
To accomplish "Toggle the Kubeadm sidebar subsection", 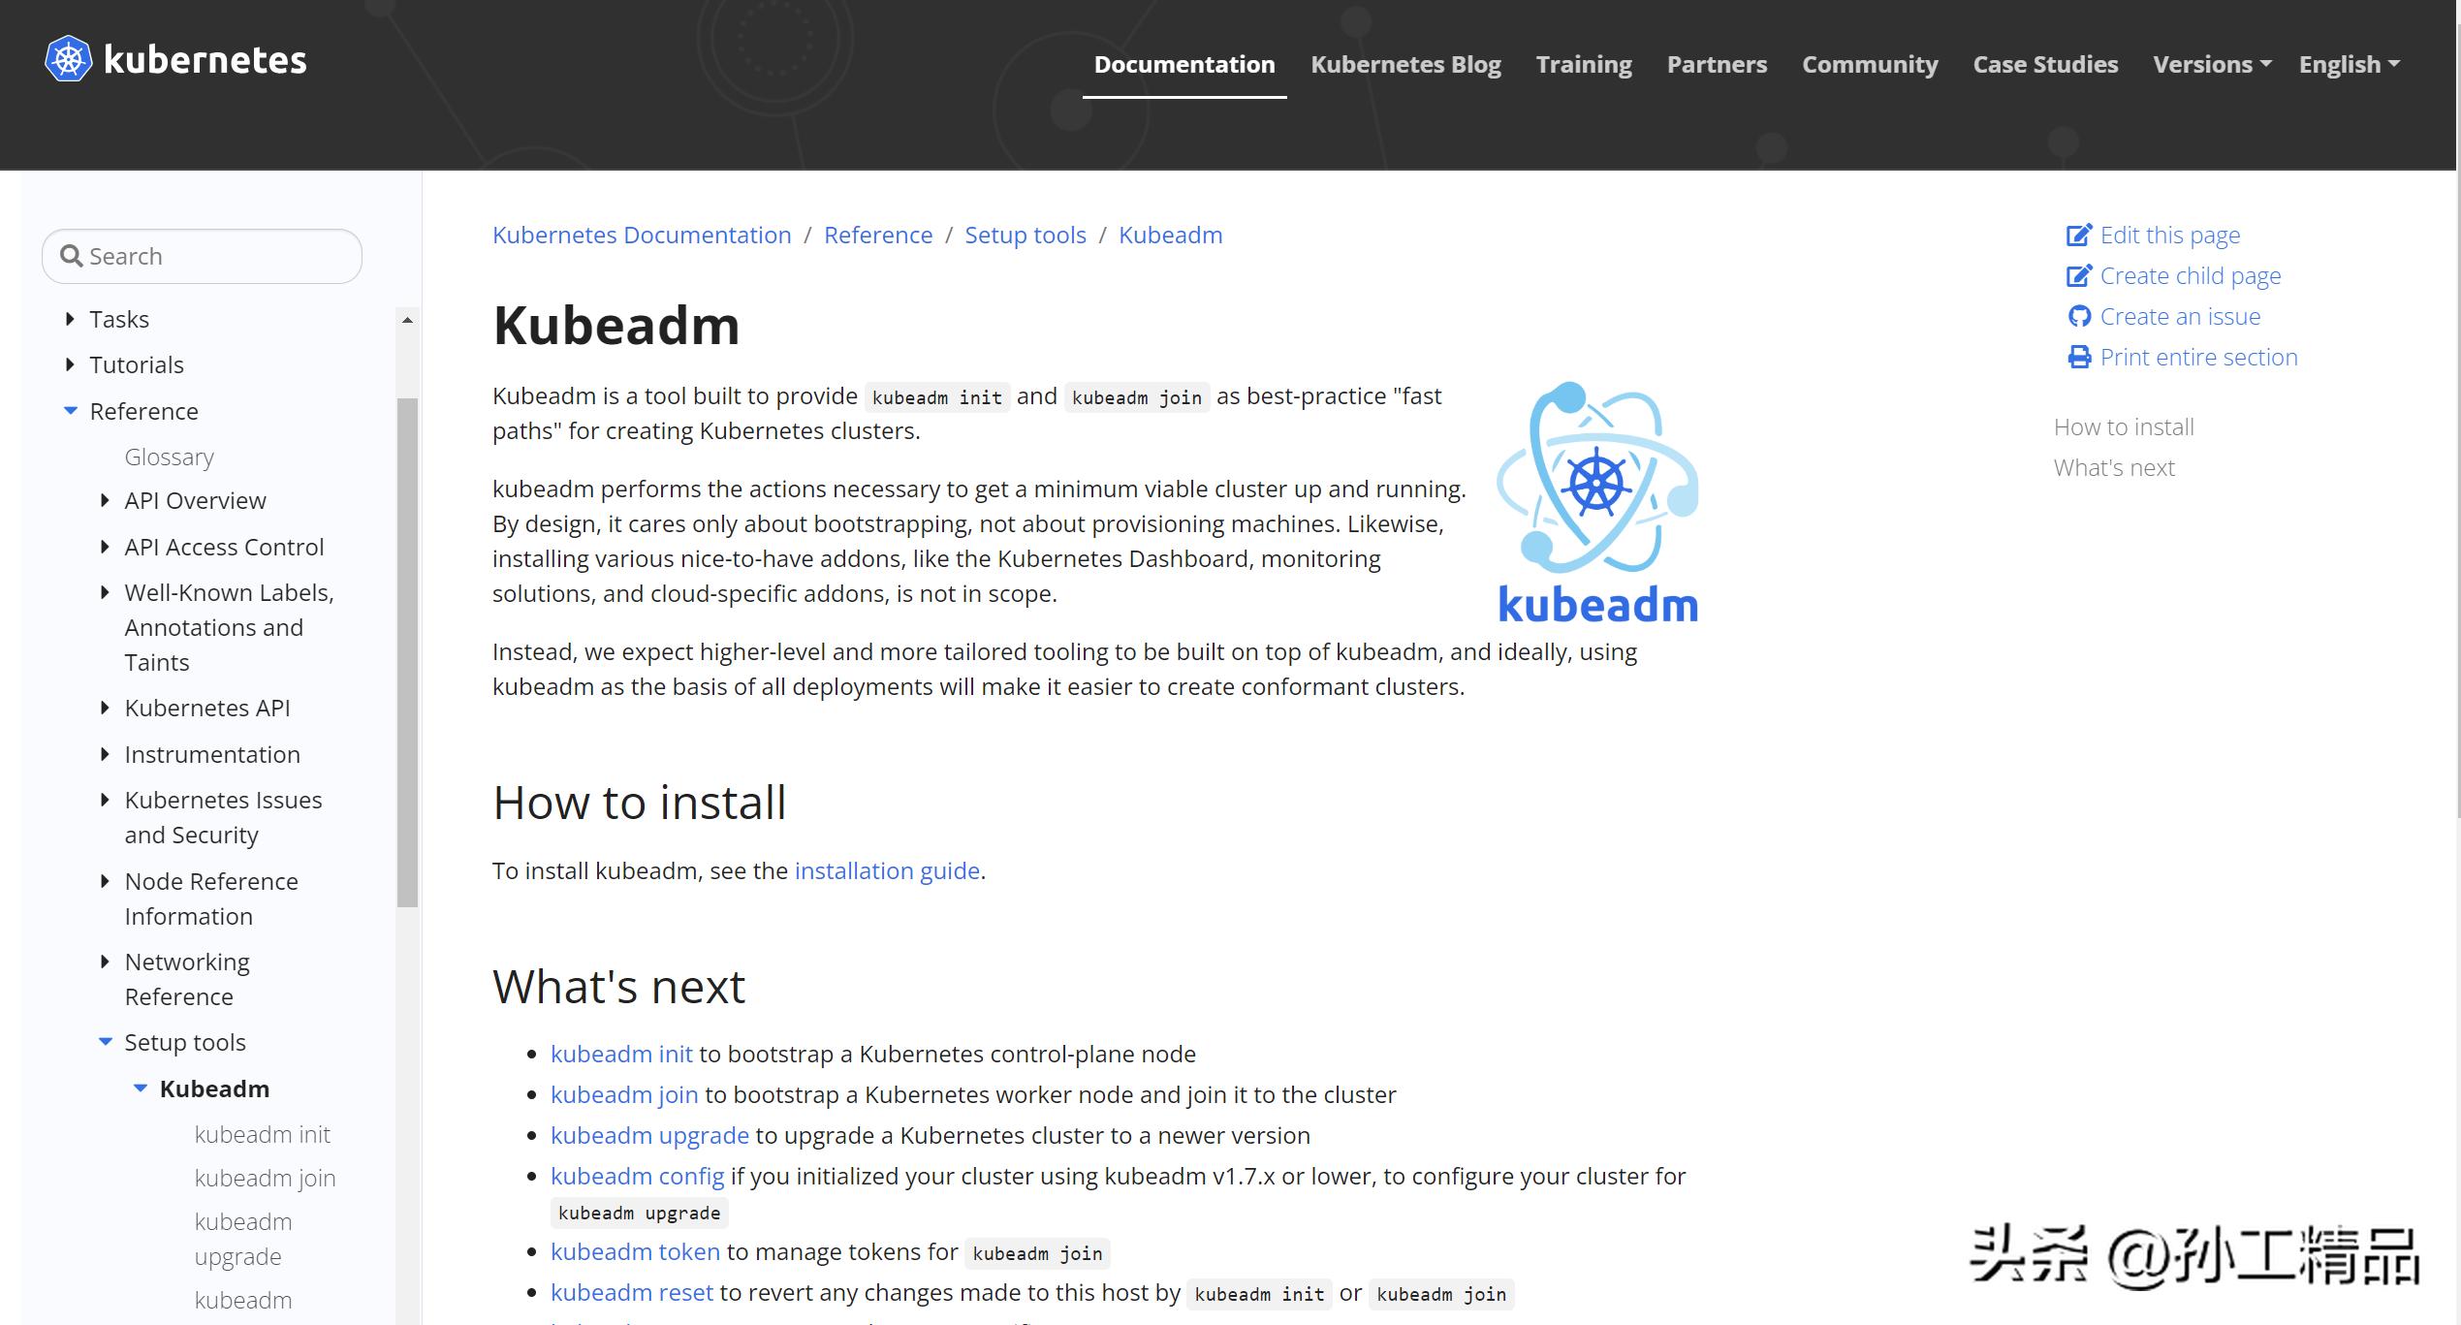I will 141,1087.
